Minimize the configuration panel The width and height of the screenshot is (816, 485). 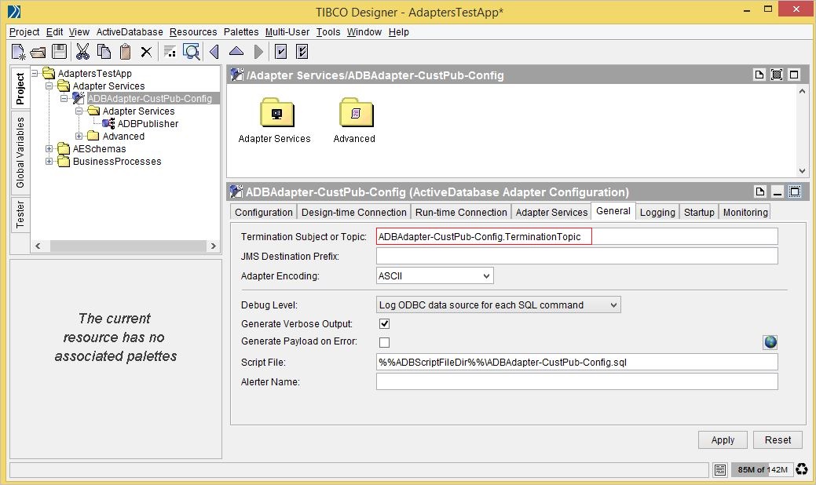coord(778,191)
